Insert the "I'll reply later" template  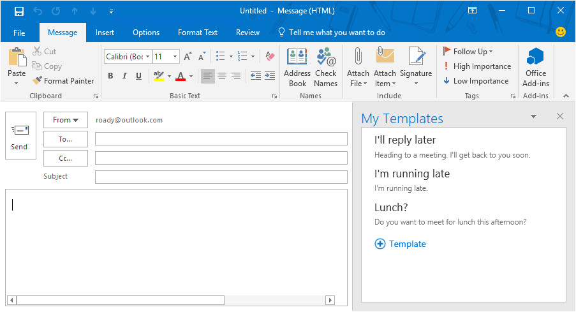405,140
